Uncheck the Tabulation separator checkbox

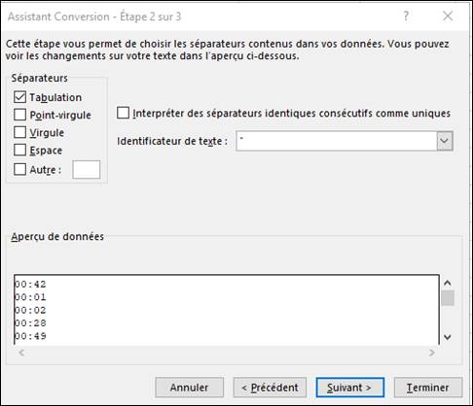(19, 97)
